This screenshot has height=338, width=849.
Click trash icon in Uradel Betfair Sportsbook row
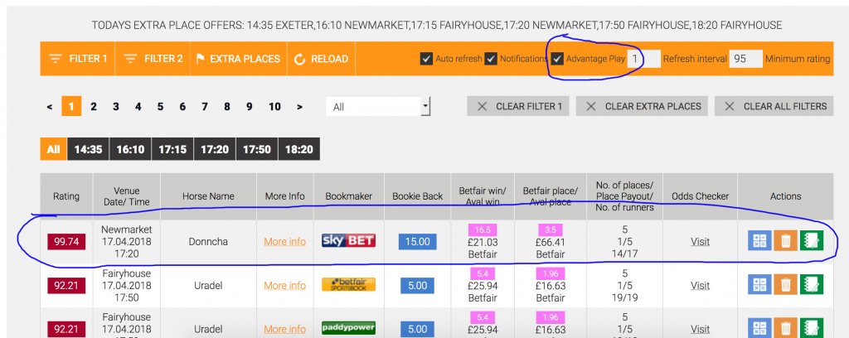pyautogui.click(x=785, y=286)
